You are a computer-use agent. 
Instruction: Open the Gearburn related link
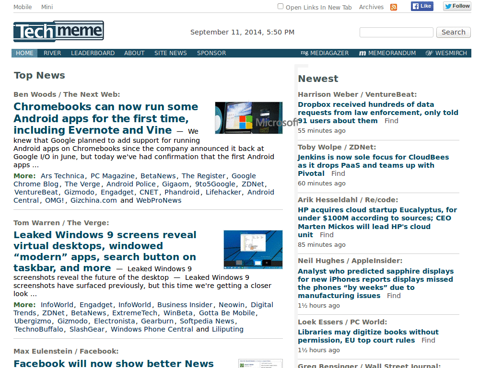157,321
